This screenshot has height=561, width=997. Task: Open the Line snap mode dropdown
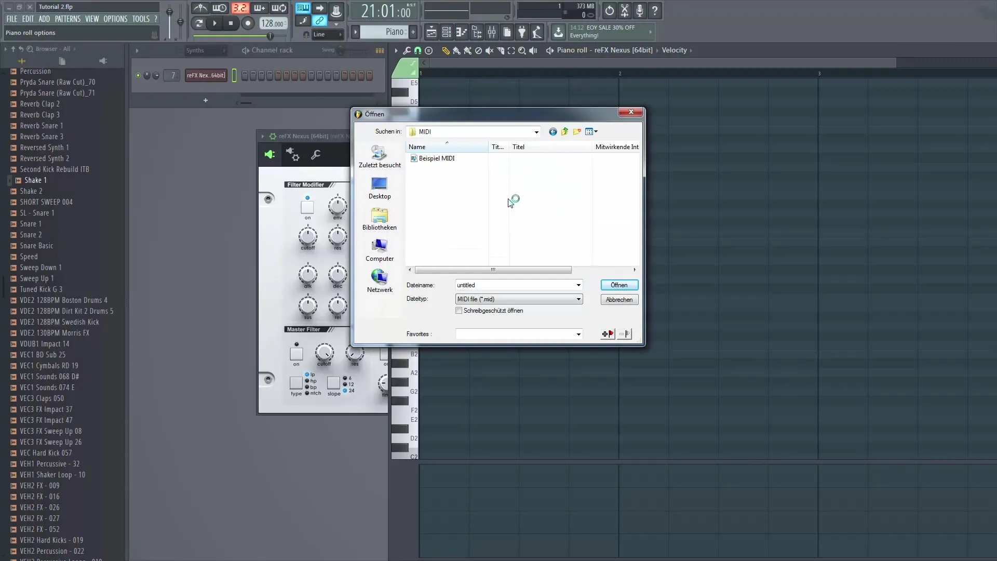tap(329, 34)
